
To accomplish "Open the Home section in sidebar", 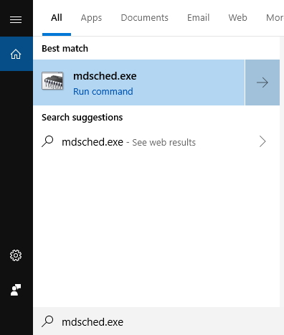I will tap(16, 54).
